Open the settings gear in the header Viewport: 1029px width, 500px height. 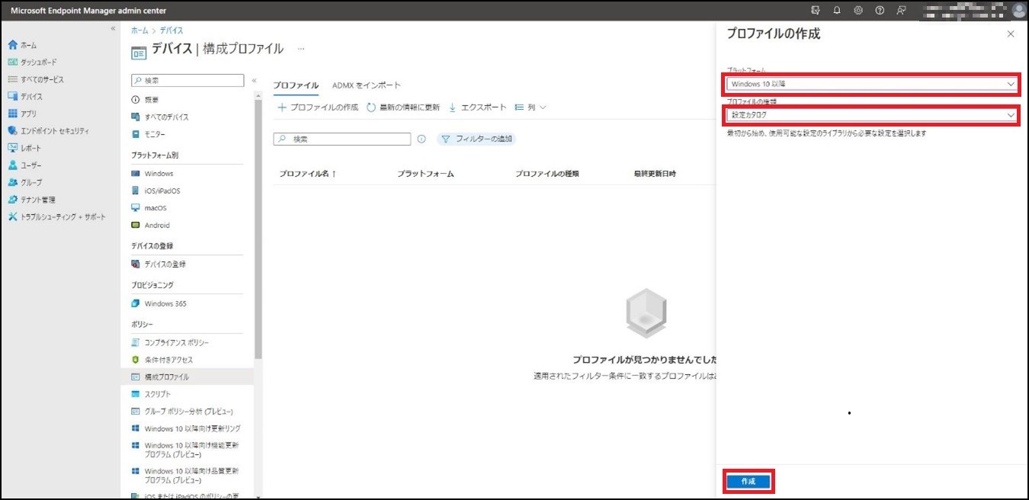click(858, 11)
